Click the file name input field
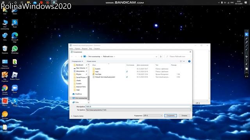Viewport: 250px width, 140px height. [x=138, y=107]
